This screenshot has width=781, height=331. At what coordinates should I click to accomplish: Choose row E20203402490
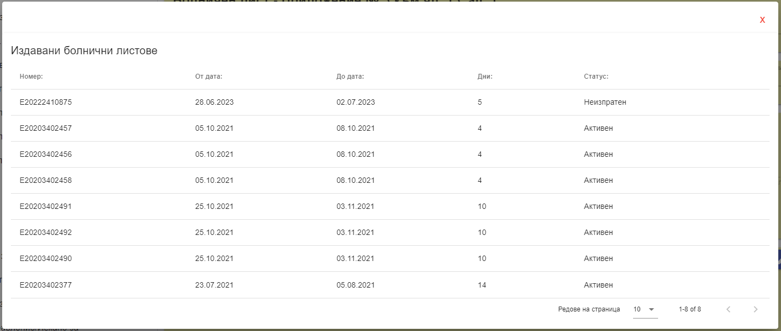point(390,259)
